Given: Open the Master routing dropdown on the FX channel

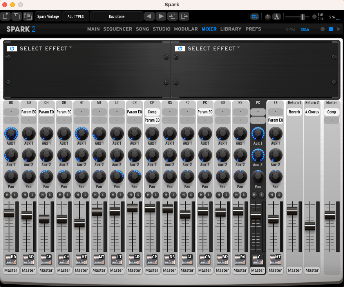Looking at the screenshot, I should point(275,270).
